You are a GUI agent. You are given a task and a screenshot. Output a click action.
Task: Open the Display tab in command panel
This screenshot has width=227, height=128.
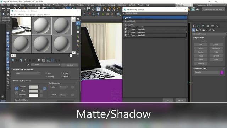point(212,26)
